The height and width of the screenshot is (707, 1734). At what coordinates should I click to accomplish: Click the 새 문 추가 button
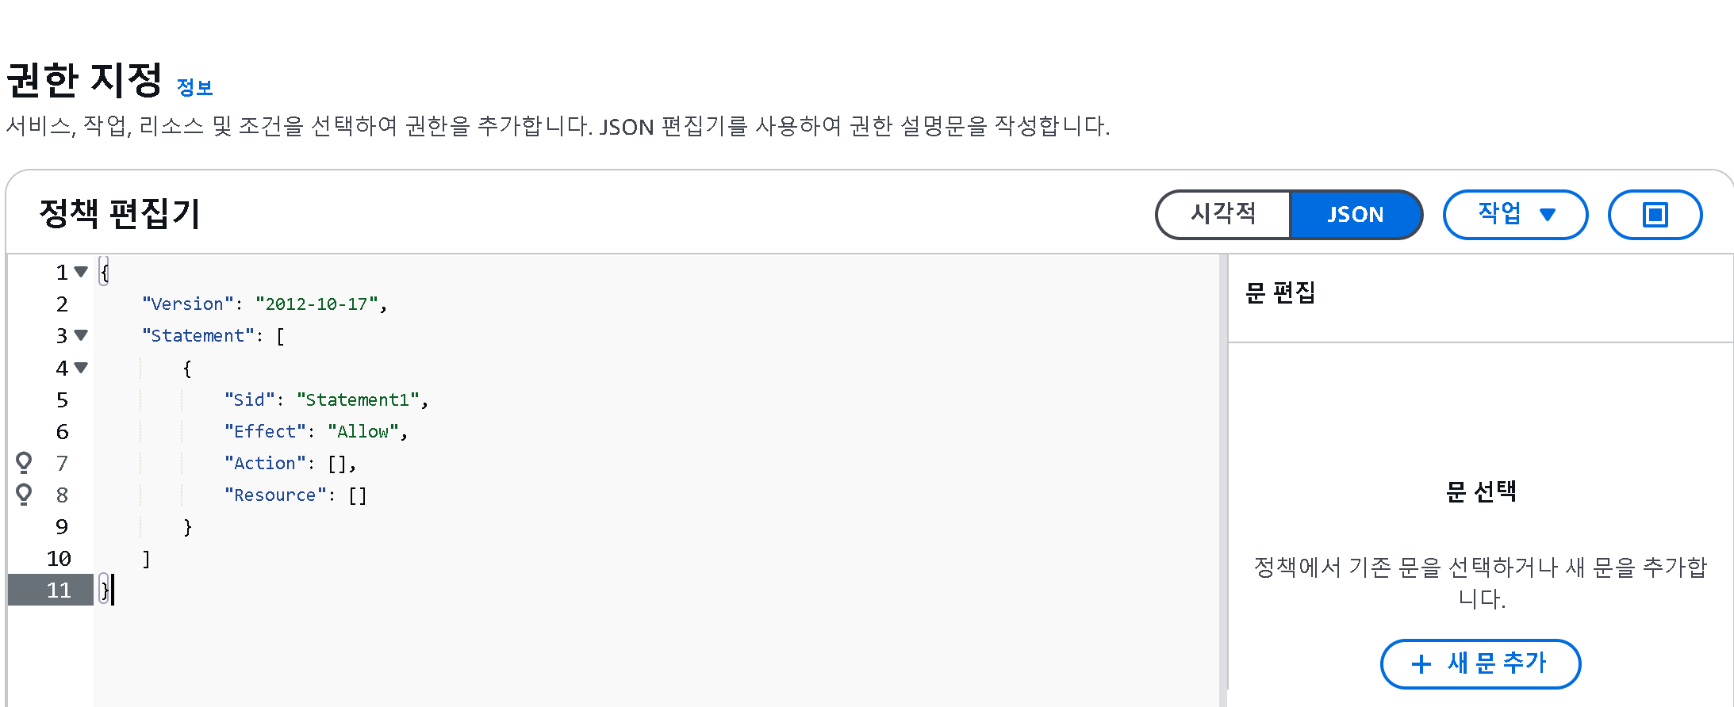1480,664
